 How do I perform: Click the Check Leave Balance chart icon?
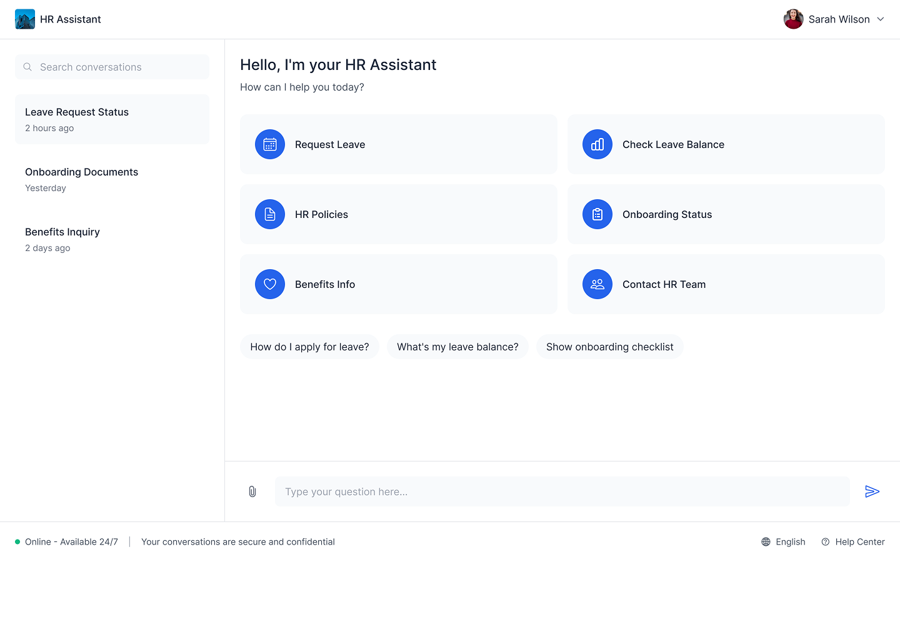[597, 144]
